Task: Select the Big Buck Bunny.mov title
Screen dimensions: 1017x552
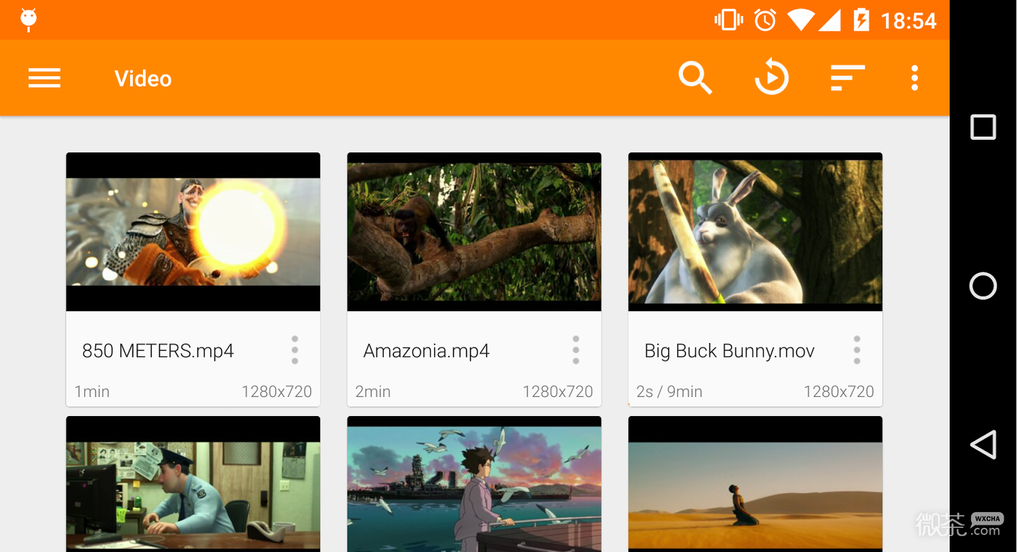Action: point(729,351)
